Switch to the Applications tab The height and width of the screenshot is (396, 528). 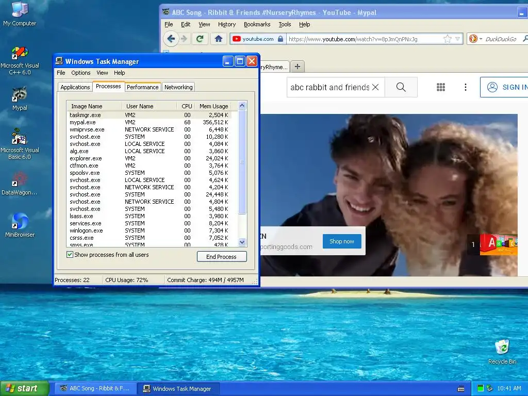[75, 87]
